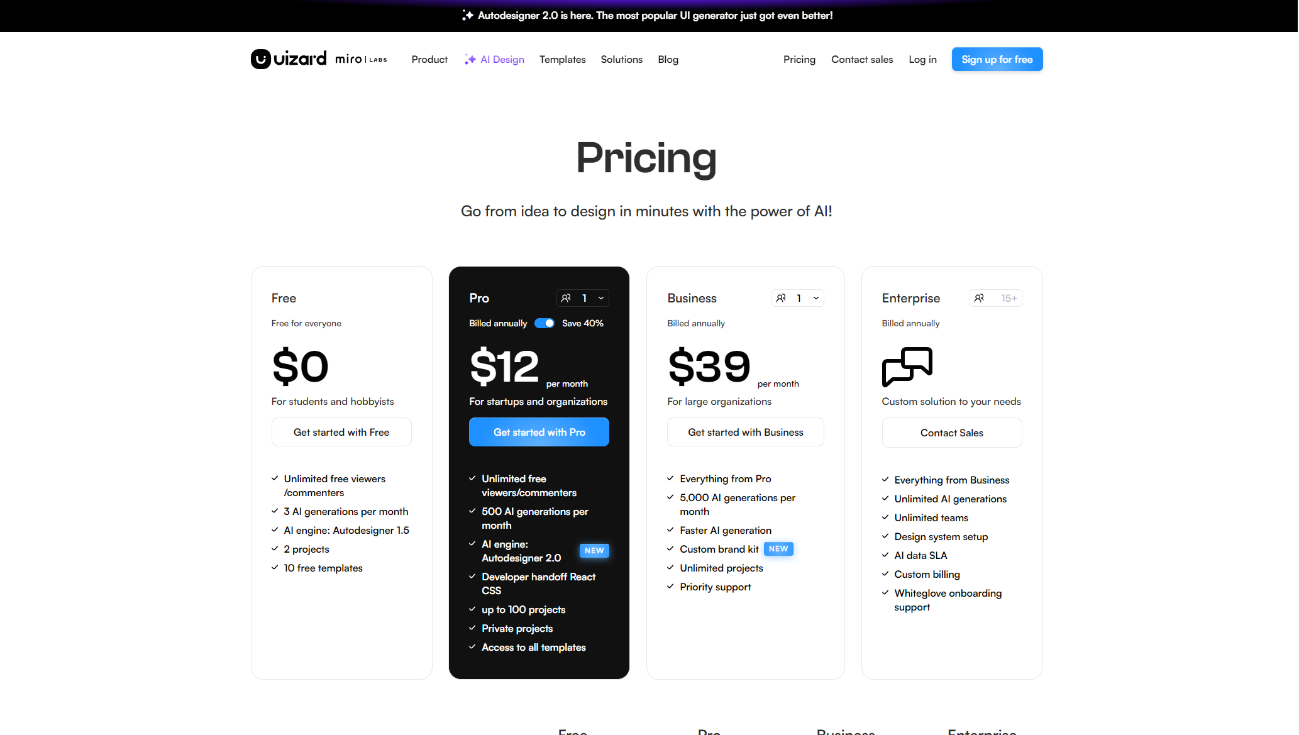1299x735 pixels.
Task: Open the Solutions menu
Action: [x=621, y=59]
